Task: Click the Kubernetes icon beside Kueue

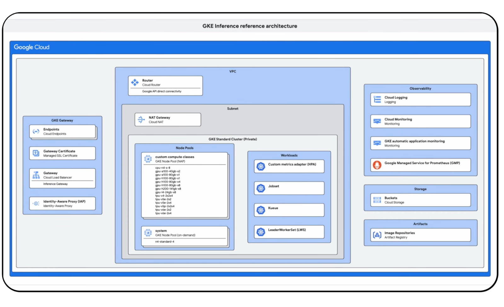Action: click(x=261, y=210)
